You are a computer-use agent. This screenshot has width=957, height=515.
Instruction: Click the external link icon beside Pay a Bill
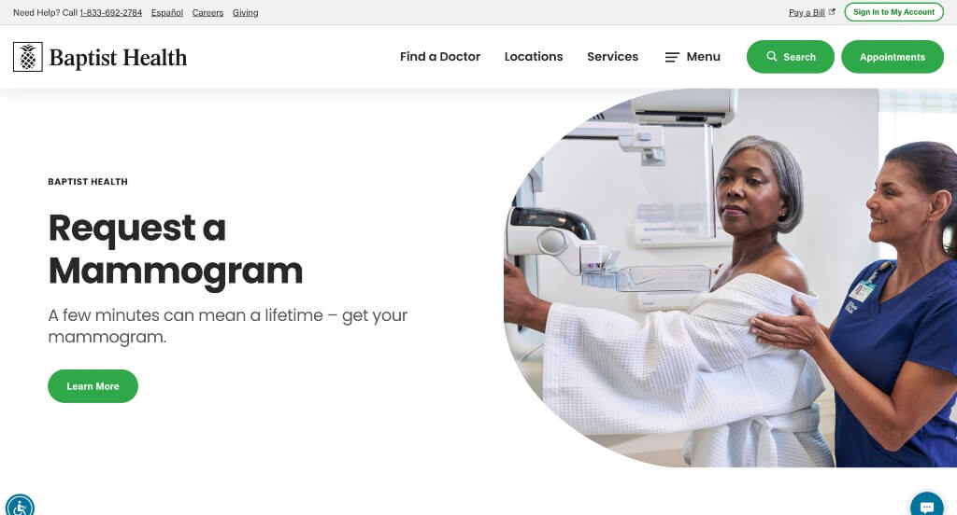pyautogui.click(x=831, y=11)
